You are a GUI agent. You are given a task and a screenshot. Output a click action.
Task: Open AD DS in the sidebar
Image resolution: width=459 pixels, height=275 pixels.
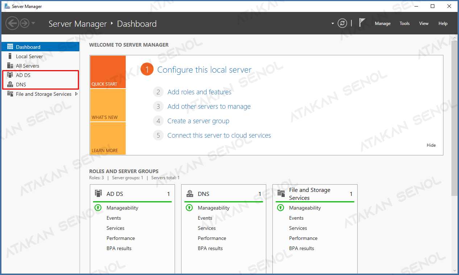[x=40, y=75]
